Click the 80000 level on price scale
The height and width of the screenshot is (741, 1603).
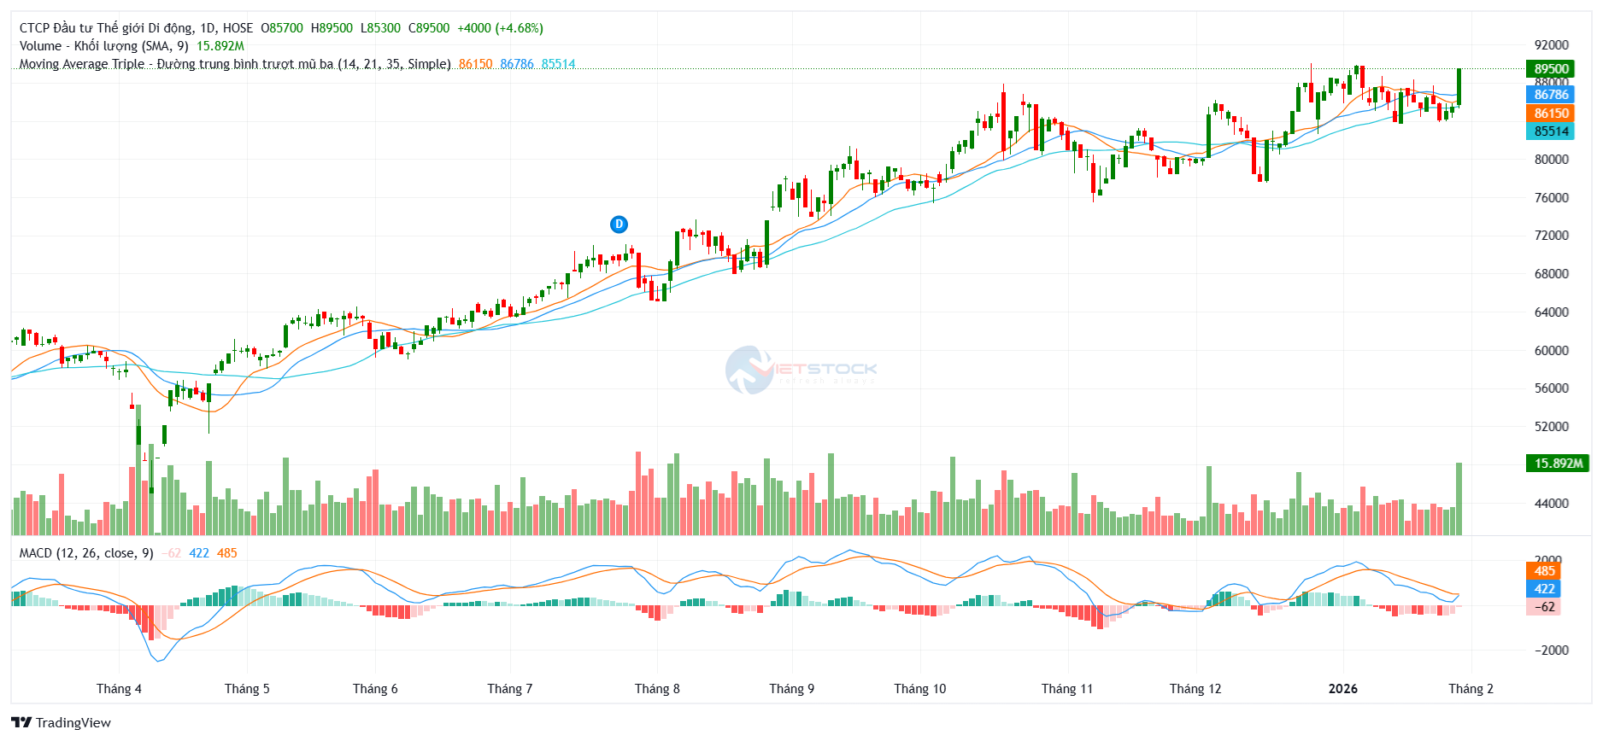point(1551,160)
